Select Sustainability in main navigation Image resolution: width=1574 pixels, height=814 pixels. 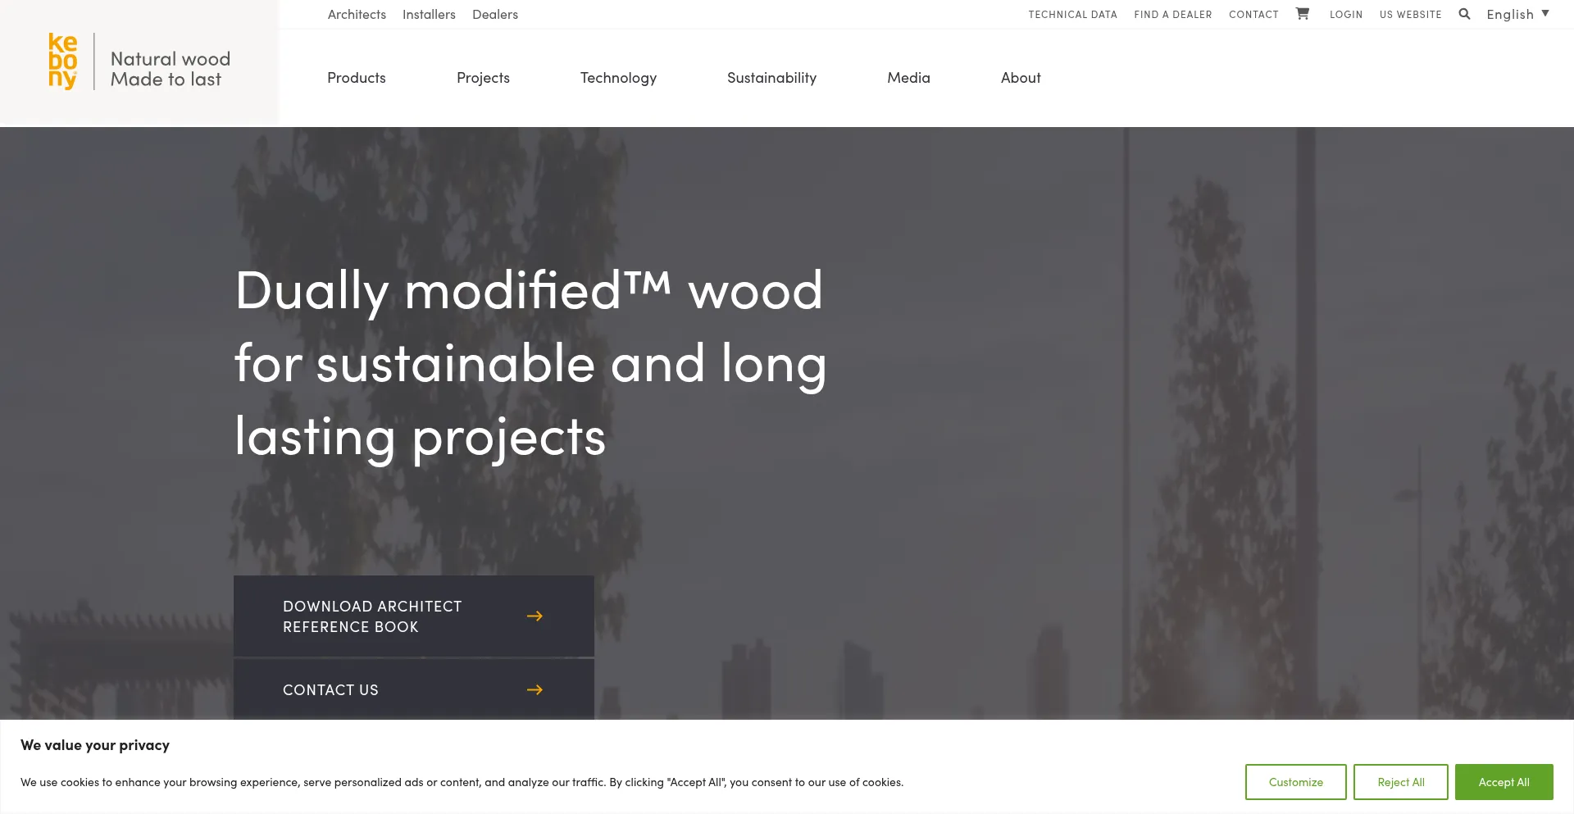coord(771,78)
